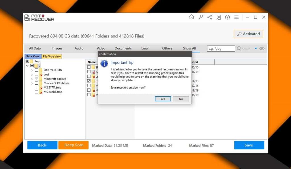The image size is (291, 169).
Task: Click the export arrow icon in title bar
Action: [218, 17]
